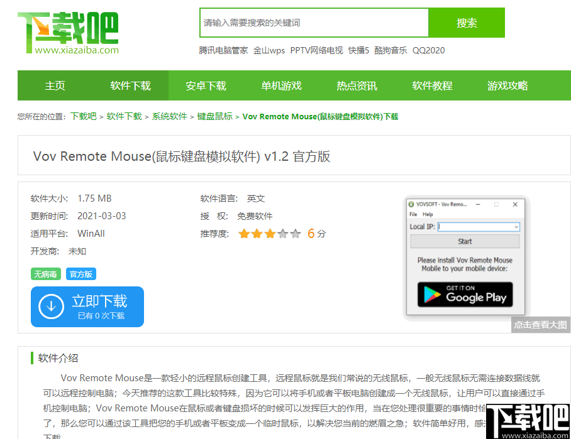
Task: Click the 立即下载 download button
Action: point(87,306)
